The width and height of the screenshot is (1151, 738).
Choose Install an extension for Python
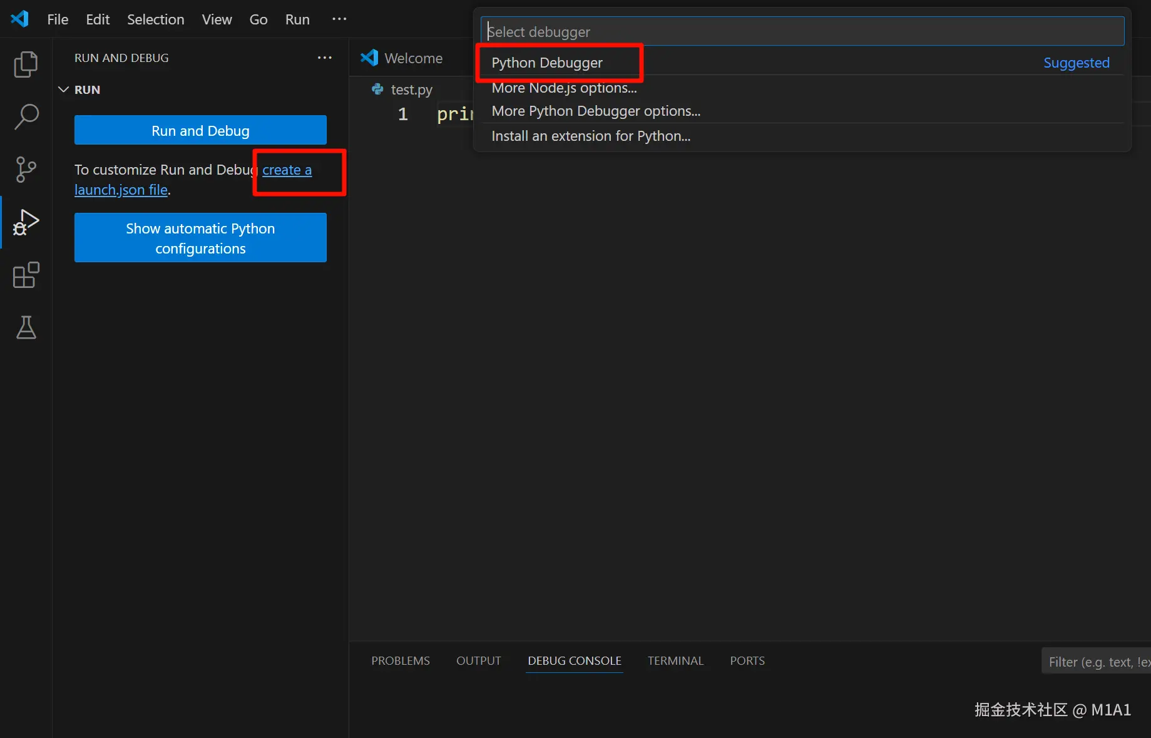tap(802, 136)
